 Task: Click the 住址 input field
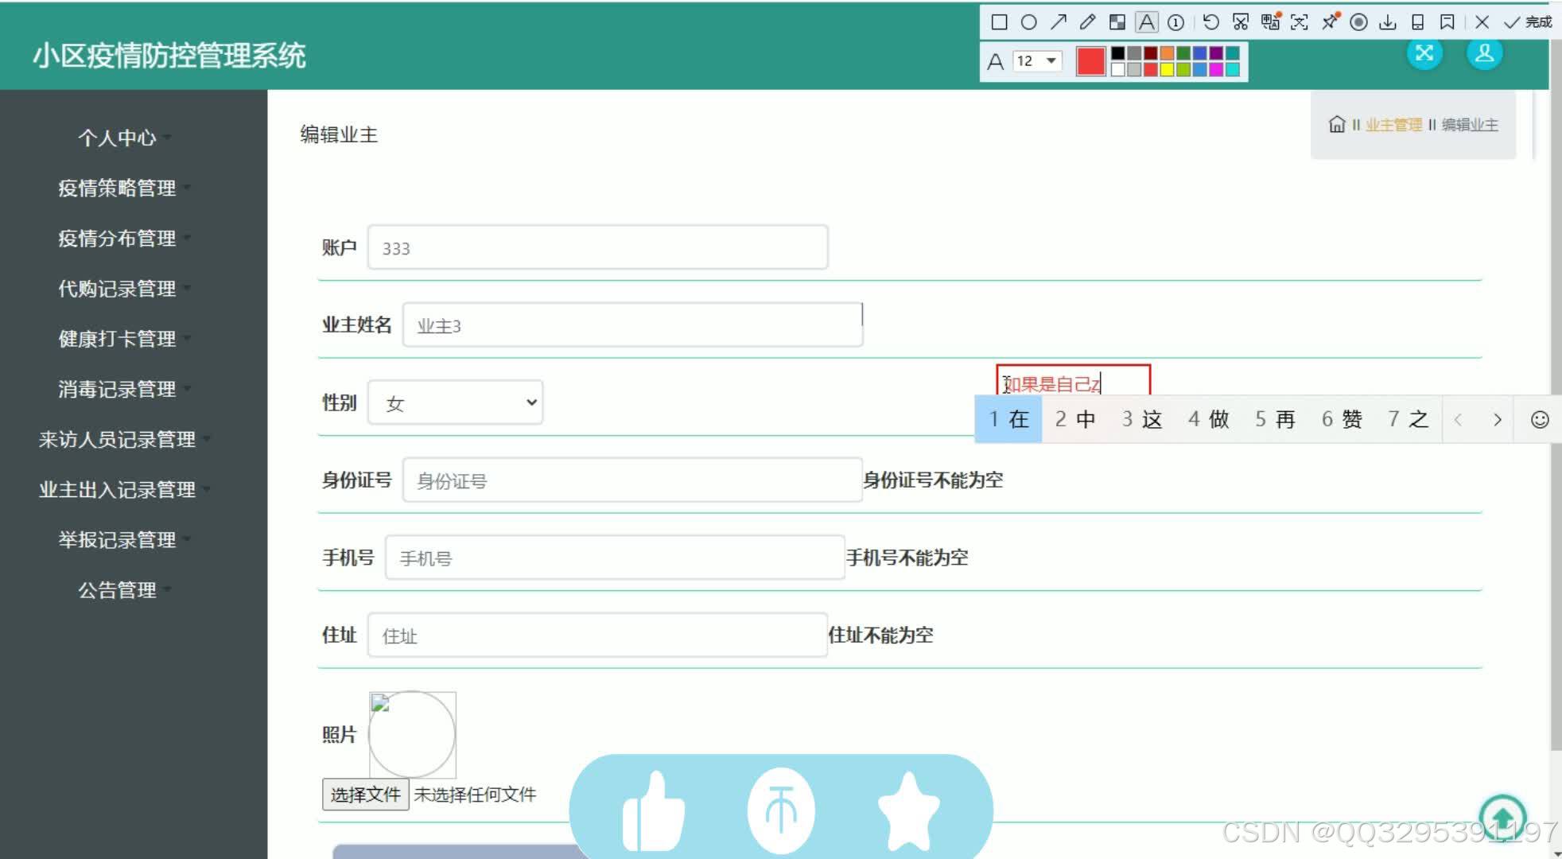point(597,635)
